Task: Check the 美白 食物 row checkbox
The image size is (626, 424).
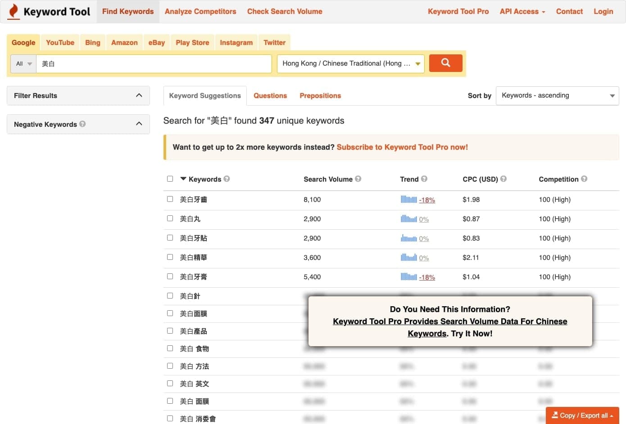Action: click(x=170, y=348)
